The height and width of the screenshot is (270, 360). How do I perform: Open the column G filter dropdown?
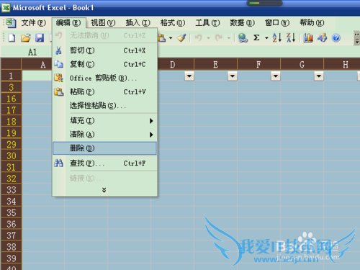[x=319, y=76]
